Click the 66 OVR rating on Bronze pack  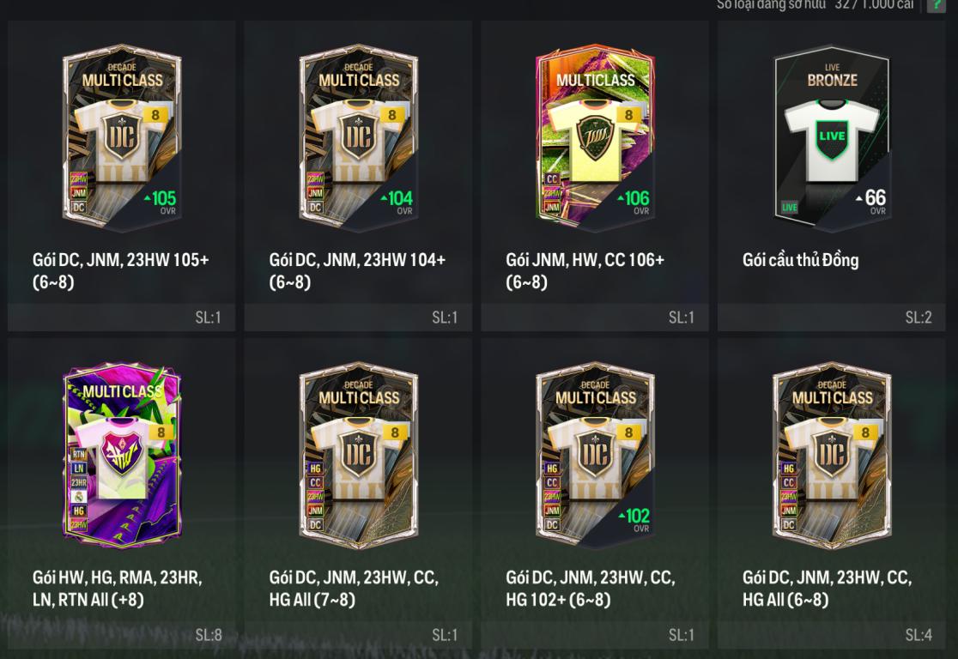(872, 202)
